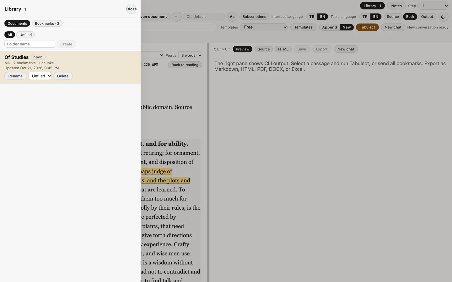Open the three-dot more options menu
The height and width of the screenshot is (282, 452).
[177, 17]
